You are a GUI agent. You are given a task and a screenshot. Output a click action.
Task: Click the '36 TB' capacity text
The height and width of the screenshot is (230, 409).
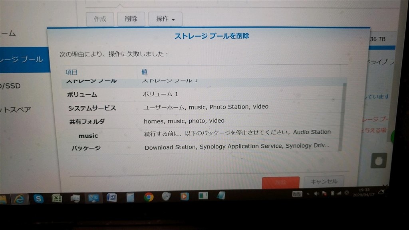coord(378,39)
